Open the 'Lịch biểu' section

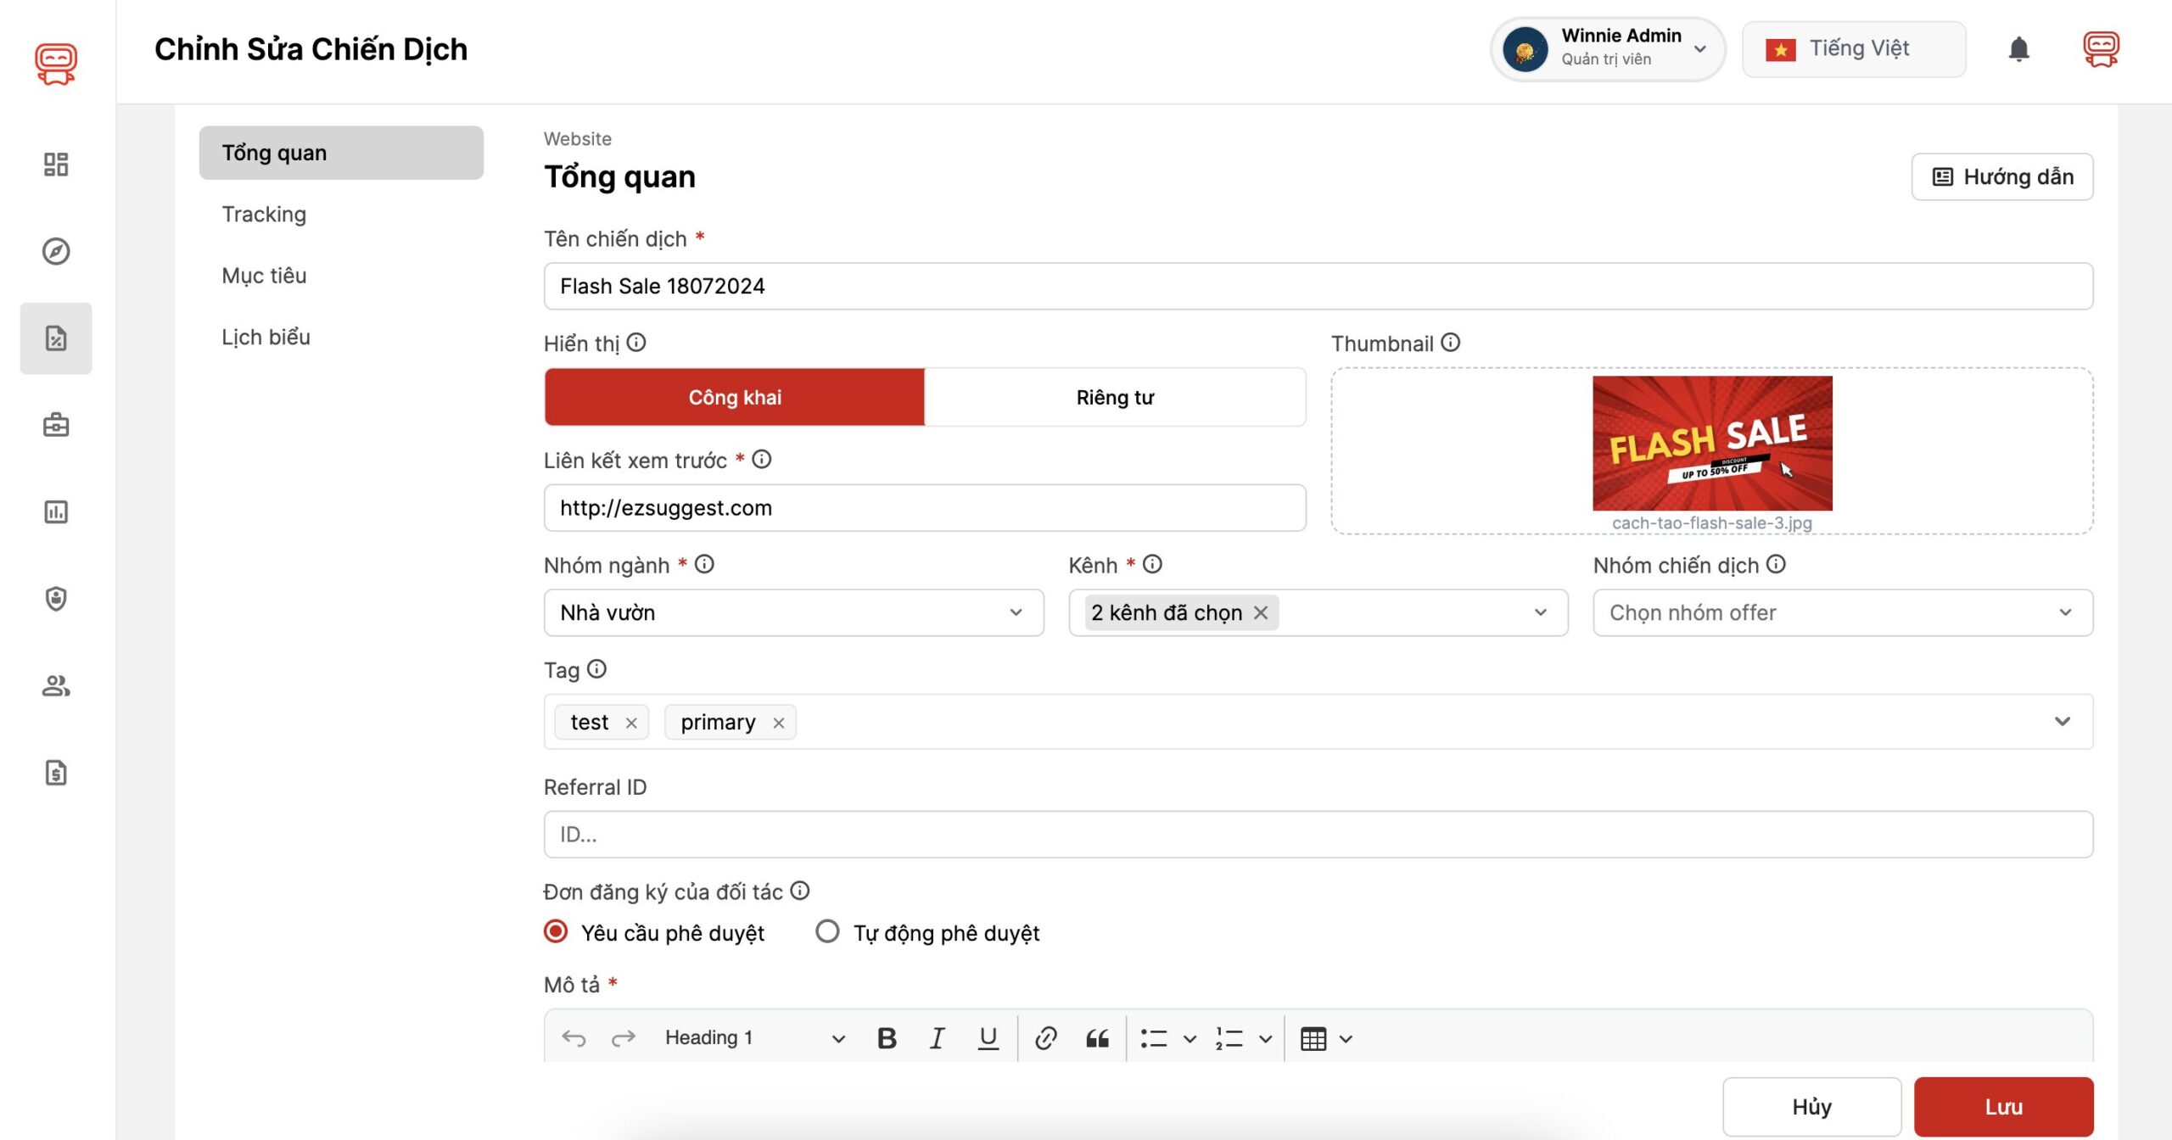tap(266, 337)
